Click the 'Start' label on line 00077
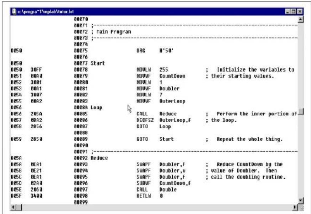Image resolution: width=311 pixels, height=214 pixels. [98, 63]
